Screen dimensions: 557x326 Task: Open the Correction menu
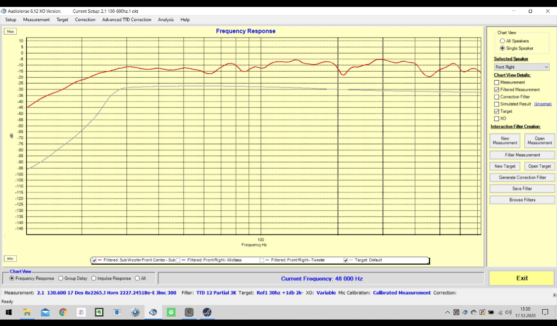tap(85, 20)
